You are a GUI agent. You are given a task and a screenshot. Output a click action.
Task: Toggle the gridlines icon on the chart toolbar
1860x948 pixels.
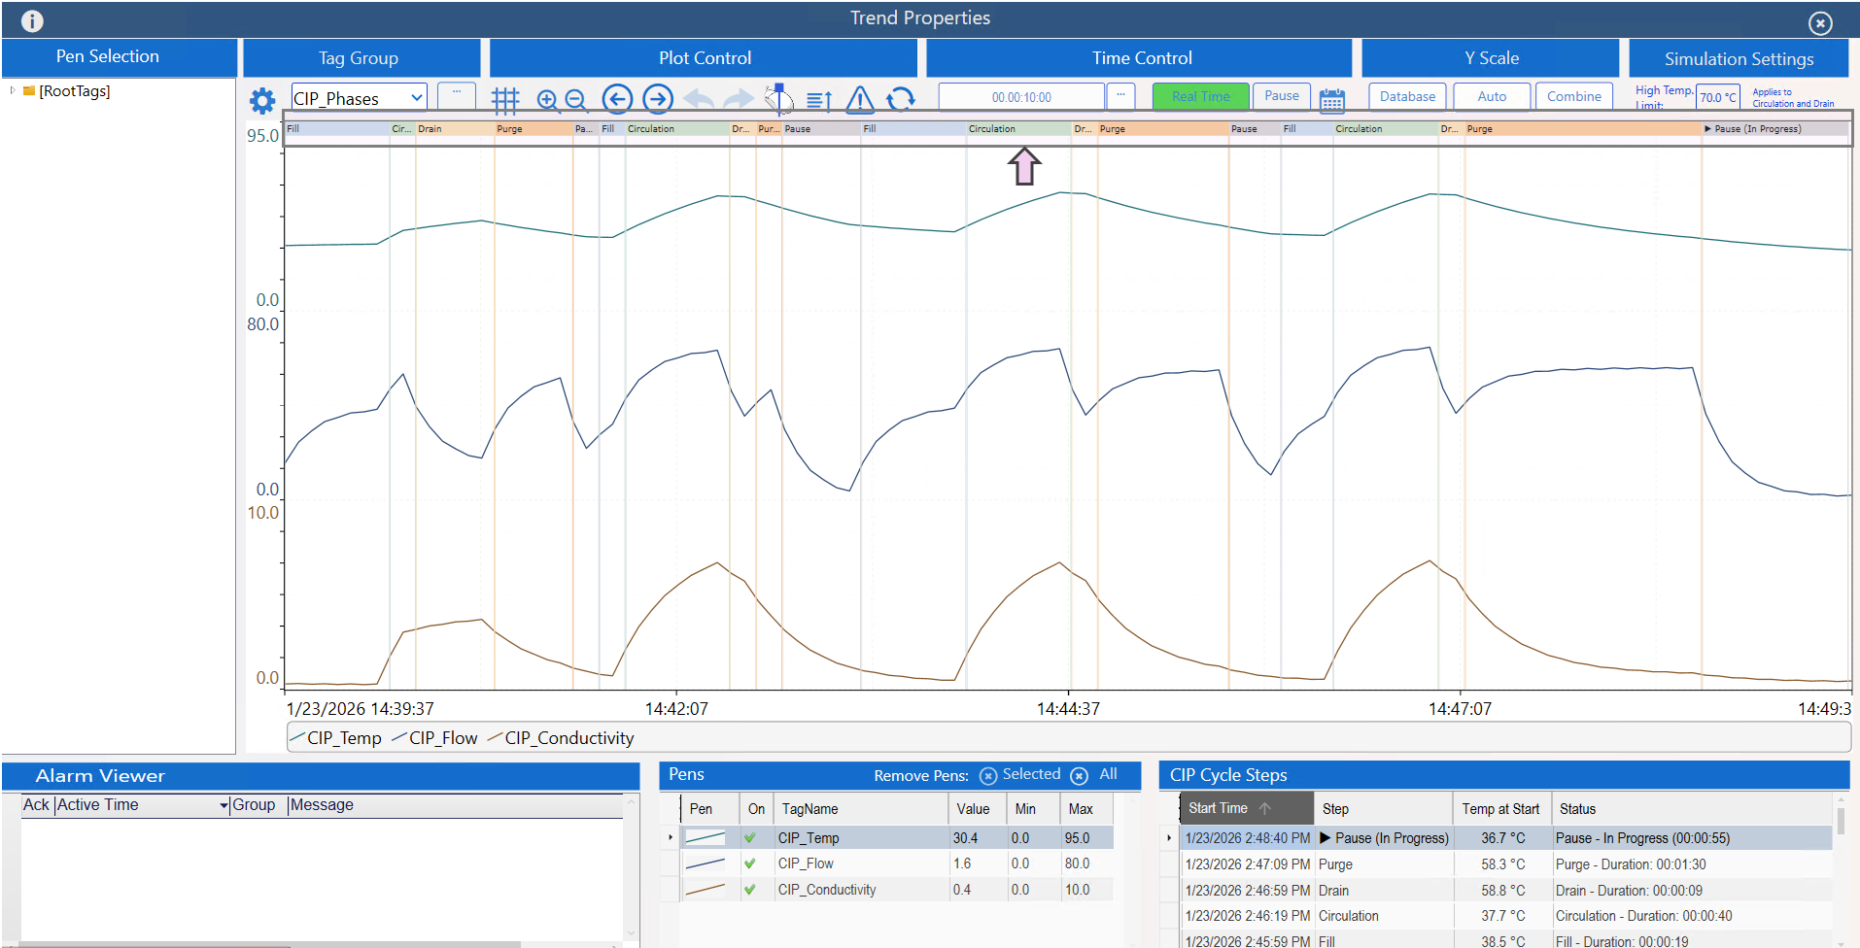pyautogui.click(x=505, y=99)
